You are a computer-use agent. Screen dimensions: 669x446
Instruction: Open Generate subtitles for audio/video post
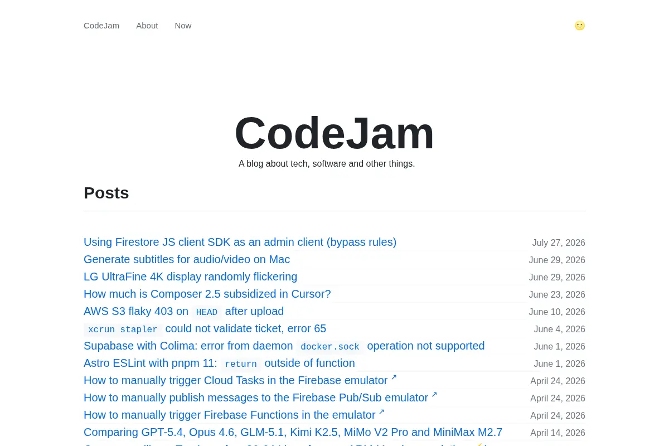tap(187, 259)
